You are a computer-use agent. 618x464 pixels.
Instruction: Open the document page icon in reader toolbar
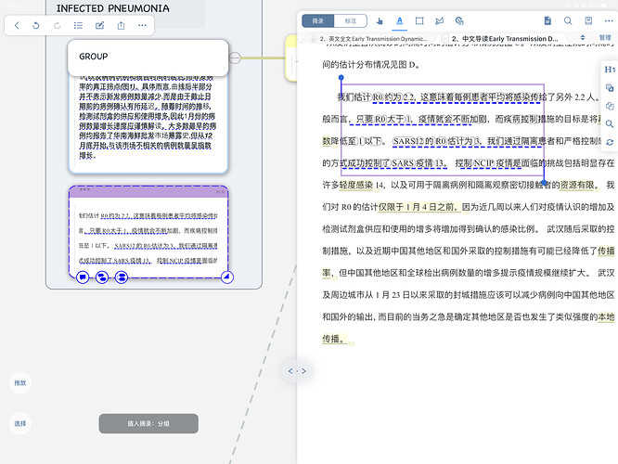pos(547,21)
